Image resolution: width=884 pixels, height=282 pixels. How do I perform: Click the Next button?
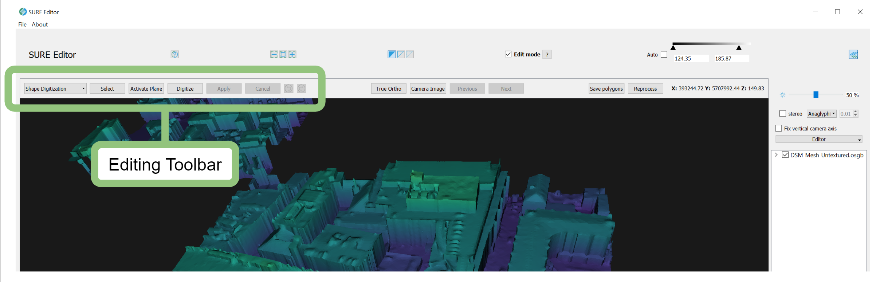(506, 89)
